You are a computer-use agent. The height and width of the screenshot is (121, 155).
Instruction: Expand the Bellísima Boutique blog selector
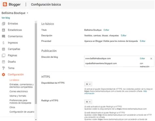(27, 13)
